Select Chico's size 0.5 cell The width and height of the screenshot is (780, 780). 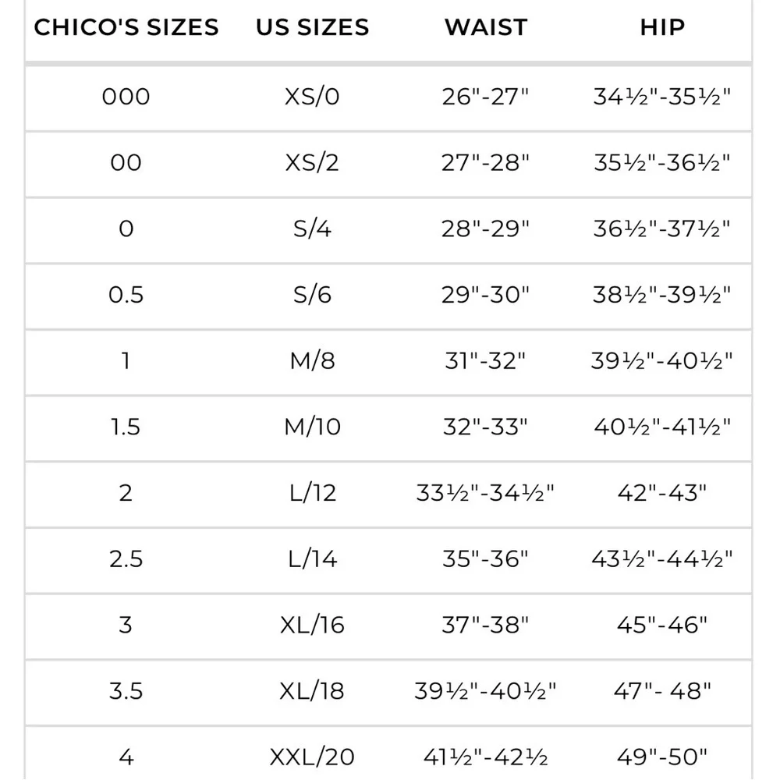[x=126, y=295]
